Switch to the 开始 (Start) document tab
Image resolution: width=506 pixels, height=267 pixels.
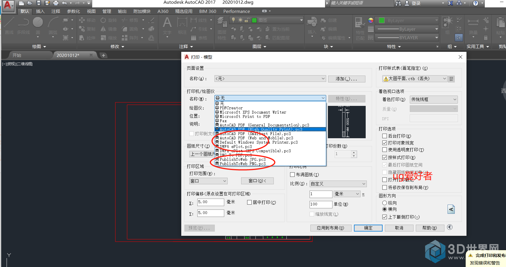tap(17, 55)
